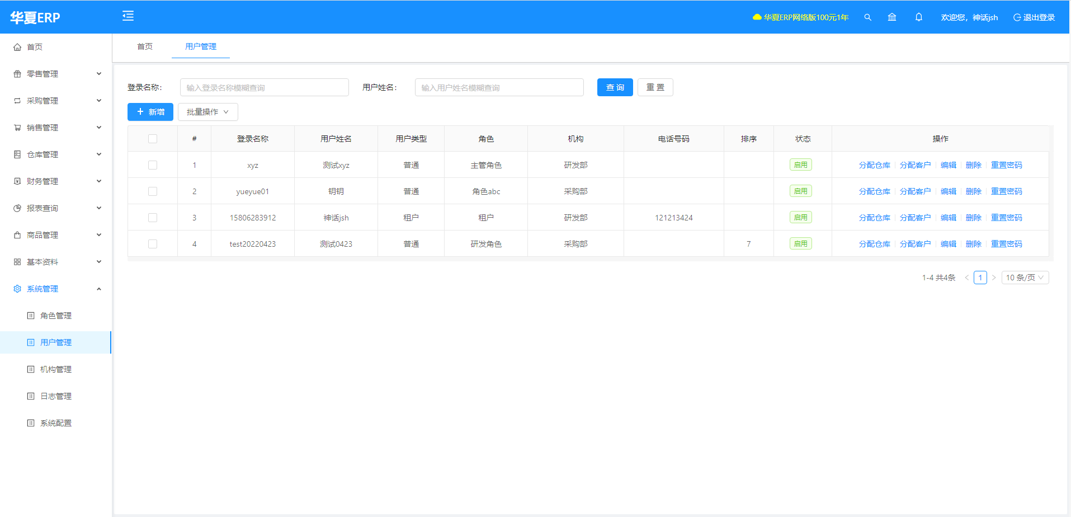Open the 10 条/页 page size dropdown
1071x517 pixels.
pos(1025,278)
